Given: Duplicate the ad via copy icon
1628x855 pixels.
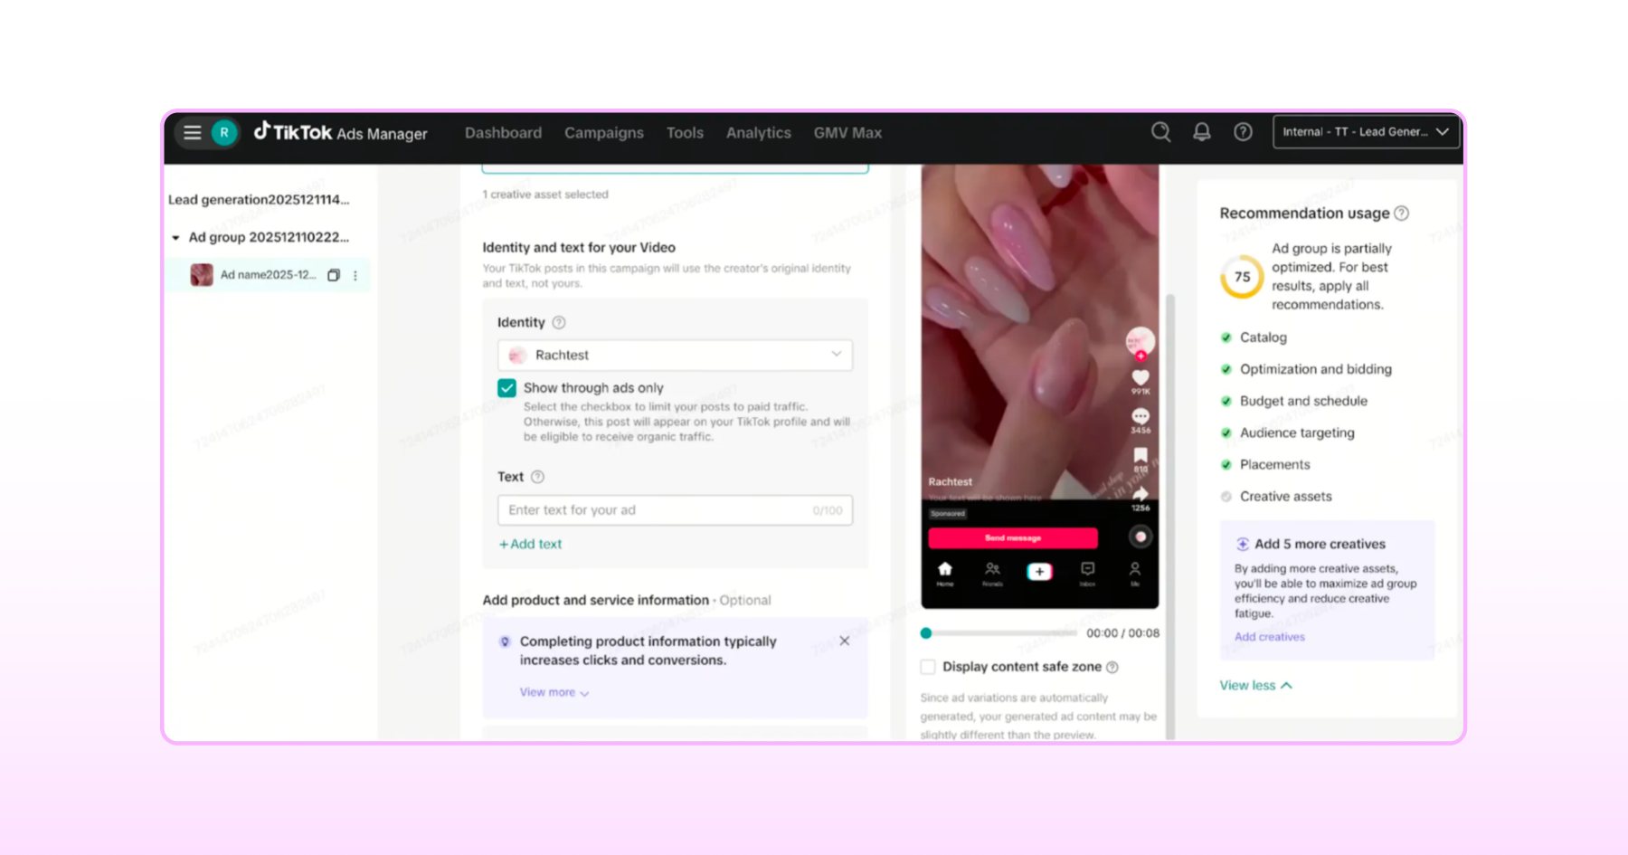Looking at the screenshot, I should coord(333,275).
